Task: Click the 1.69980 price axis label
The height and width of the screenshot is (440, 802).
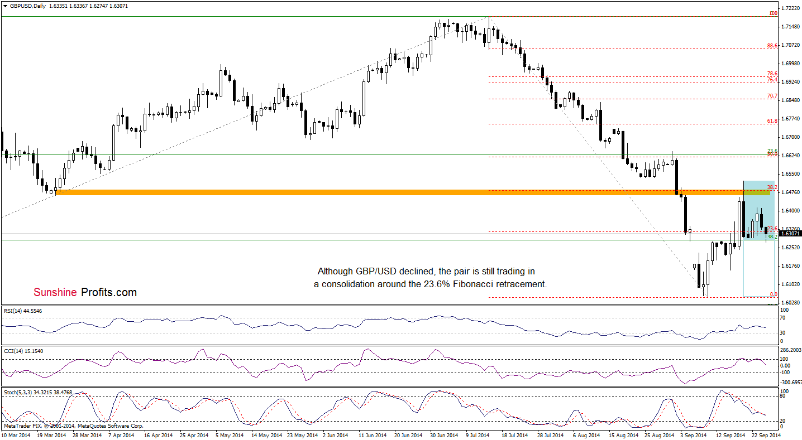Action: [791, 64]
